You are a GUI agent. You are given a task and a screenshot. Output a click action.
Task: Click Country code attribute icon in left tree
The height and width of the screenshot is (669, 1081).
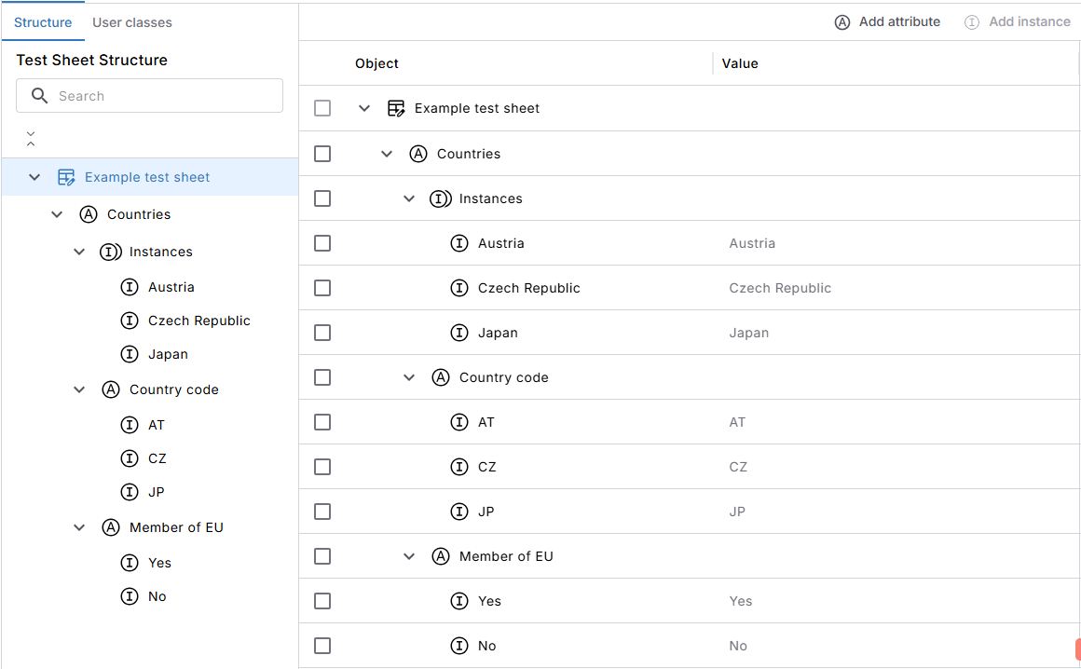coord(110,389)
